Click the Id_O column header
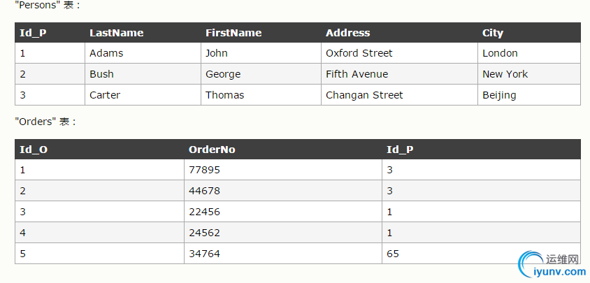The image size is (590, 283). coord(34,150)
